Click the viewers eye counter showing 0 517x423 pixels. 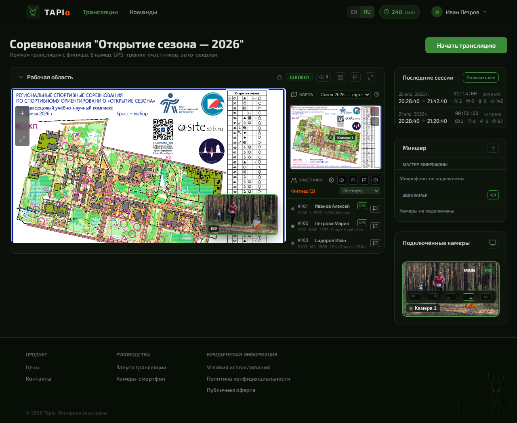[x=324, y=77]
